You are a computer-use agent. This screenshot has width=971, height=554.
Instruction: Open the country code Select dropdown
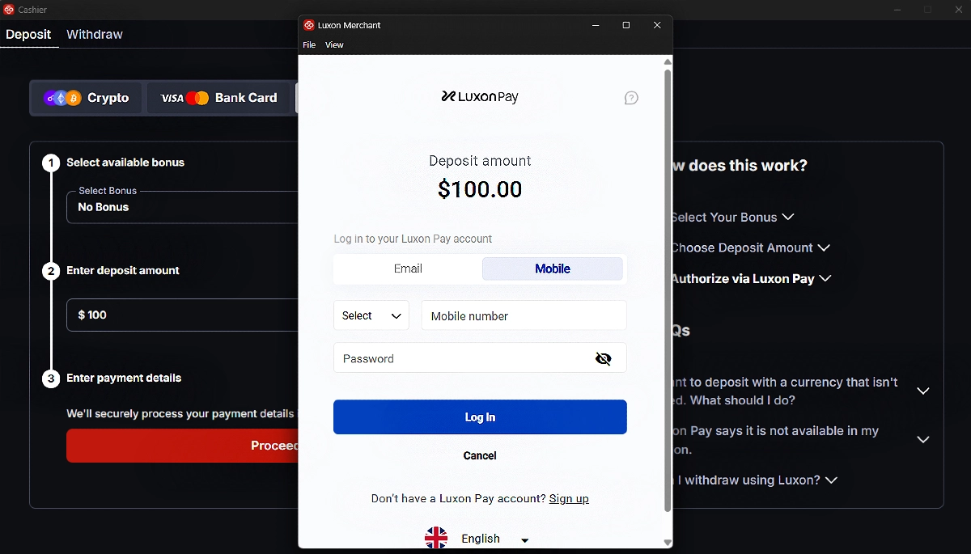point(371,315)
